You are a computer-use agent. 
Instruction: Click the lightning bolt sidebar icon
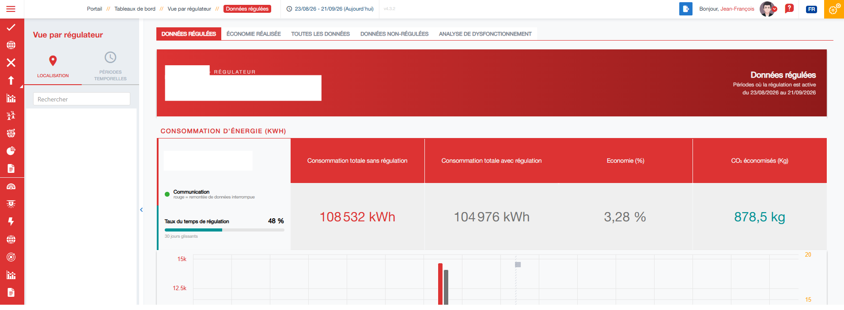[x=11, y=221]
